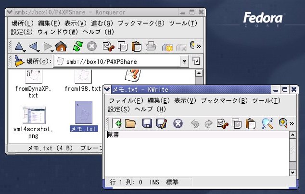Click the Forward arrow in Konqueror

coord(47,47)
